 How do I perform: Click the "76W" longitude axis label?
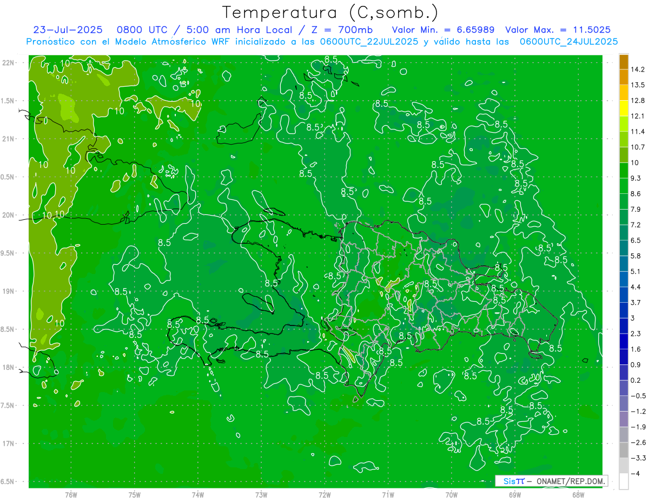tap(71, 495)
